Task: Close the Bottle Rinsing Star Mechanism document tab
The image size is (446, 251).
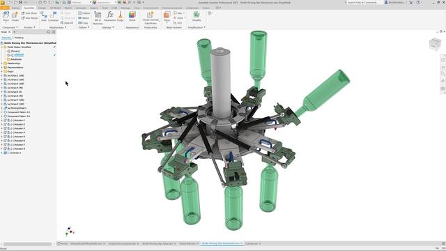Action: pyautogui.click(x=242, y=243)
